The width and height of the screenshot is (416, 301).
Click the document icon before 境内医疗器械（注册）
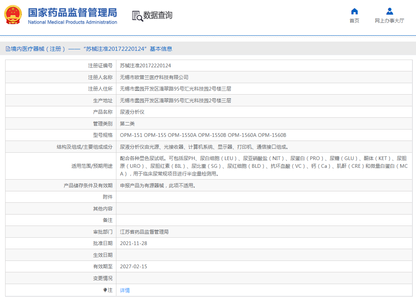coord(7,48)
